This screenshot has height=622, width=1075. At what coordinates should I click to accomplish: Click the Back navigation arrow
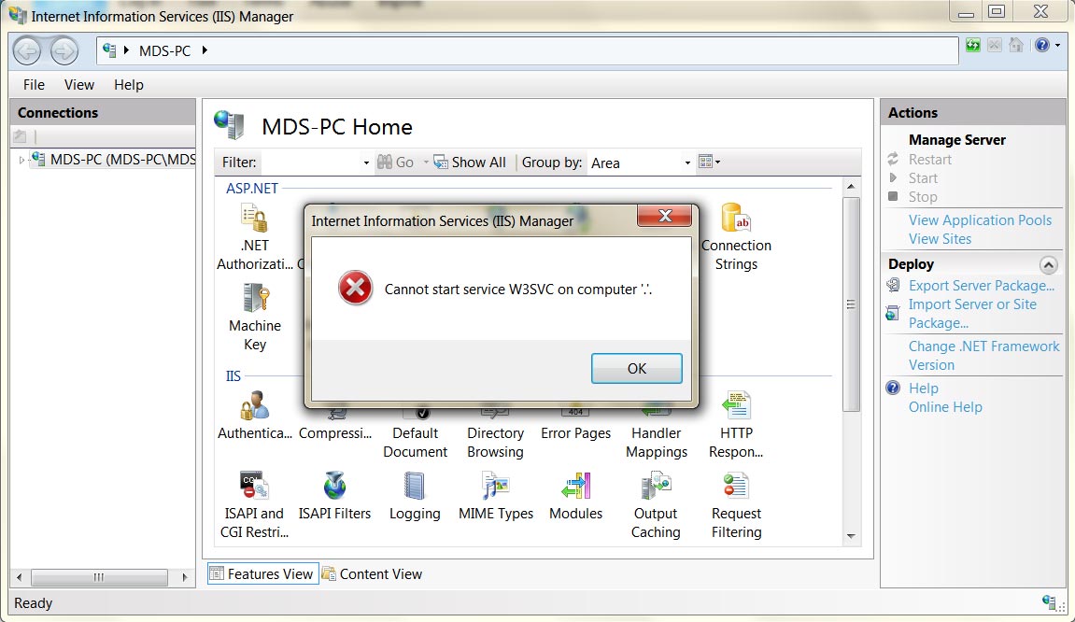pos(27,50)
